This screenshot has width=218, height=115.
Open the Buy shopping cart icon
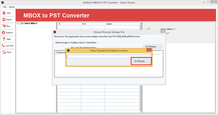coord(4,26)
